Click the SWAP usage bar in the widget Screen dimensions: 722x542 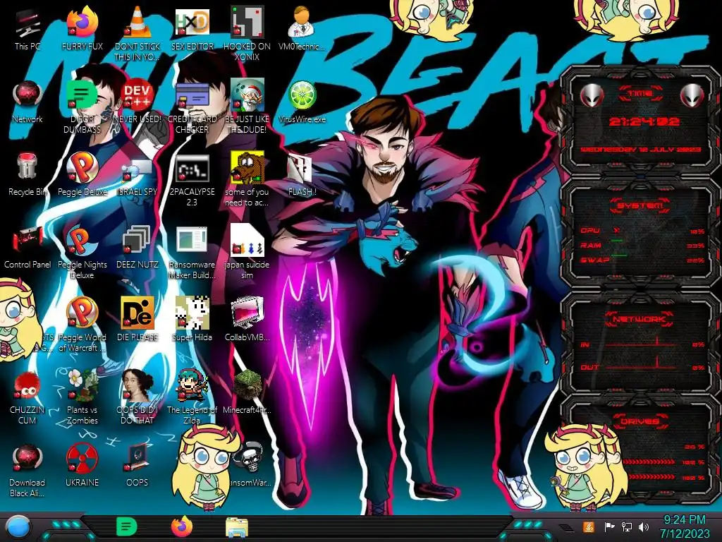tap(619, 255)
